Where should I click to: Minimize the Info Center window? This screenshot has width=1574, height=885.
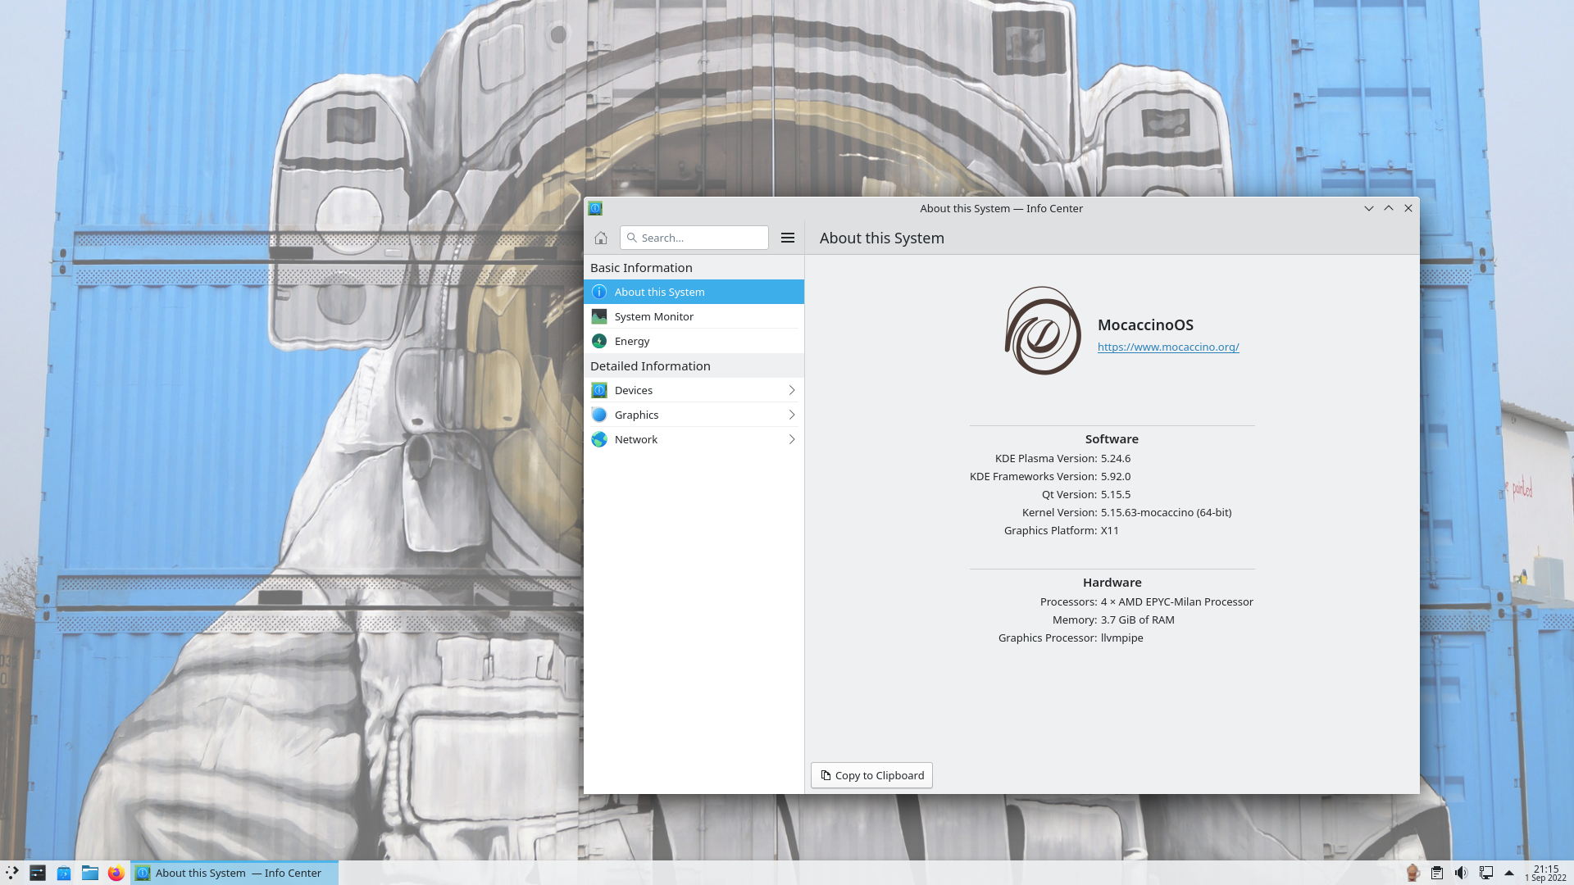[1369, 208]
